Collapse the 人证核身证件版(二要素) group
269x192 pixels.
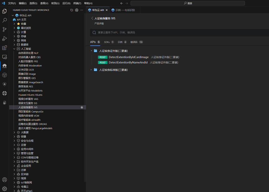[x=91, y=51]
